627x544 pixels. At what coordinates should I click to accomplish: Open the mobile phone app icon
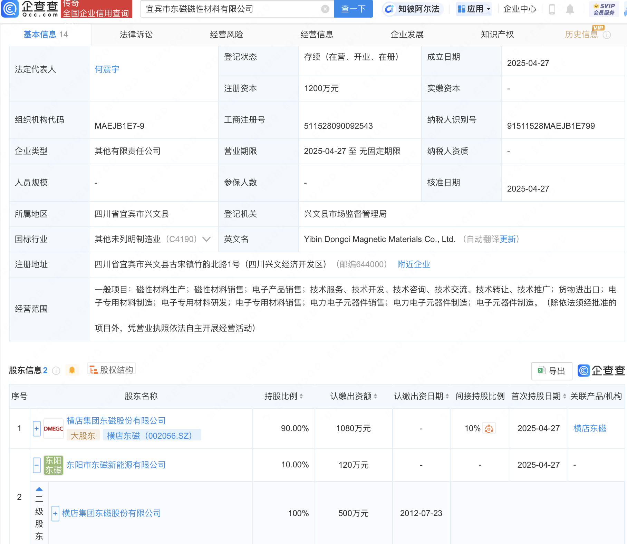tap(552, 9)
